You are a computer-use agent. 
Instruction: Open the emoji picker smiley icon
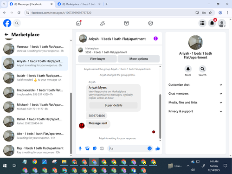149,148
